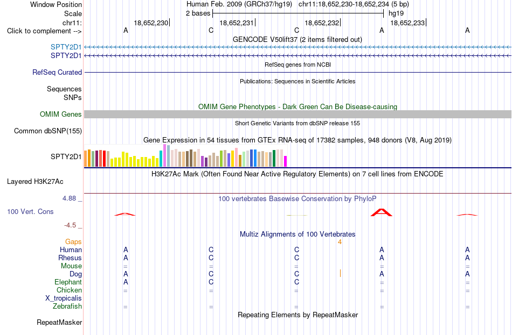Click the GTEx Gene Expression track title

(x=297, y=140)
